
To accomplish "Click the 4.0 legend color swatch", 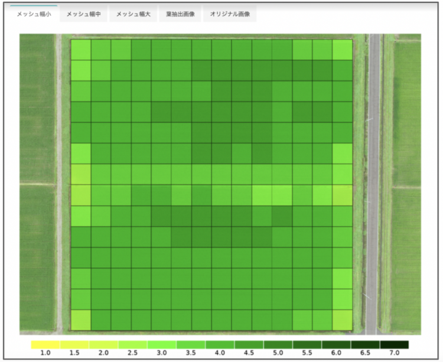I will [x=220, y=345].
